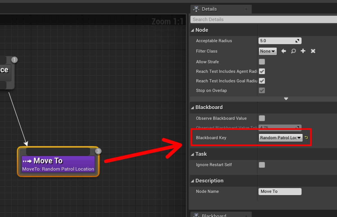The width and height of the screenshot is (337, 217).
Task: Click the 'use selected asset' arrow beside Filter Class
Action: 284,51
